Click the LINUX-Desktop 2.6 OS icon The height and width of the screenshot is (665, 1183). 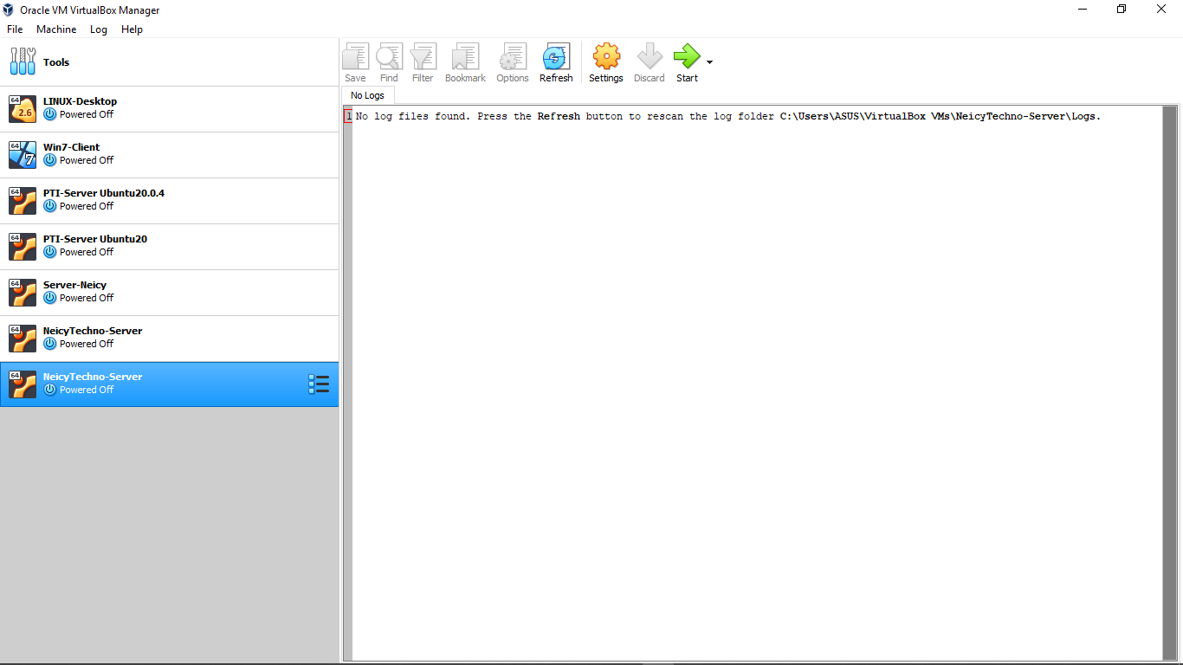[23, 108]
